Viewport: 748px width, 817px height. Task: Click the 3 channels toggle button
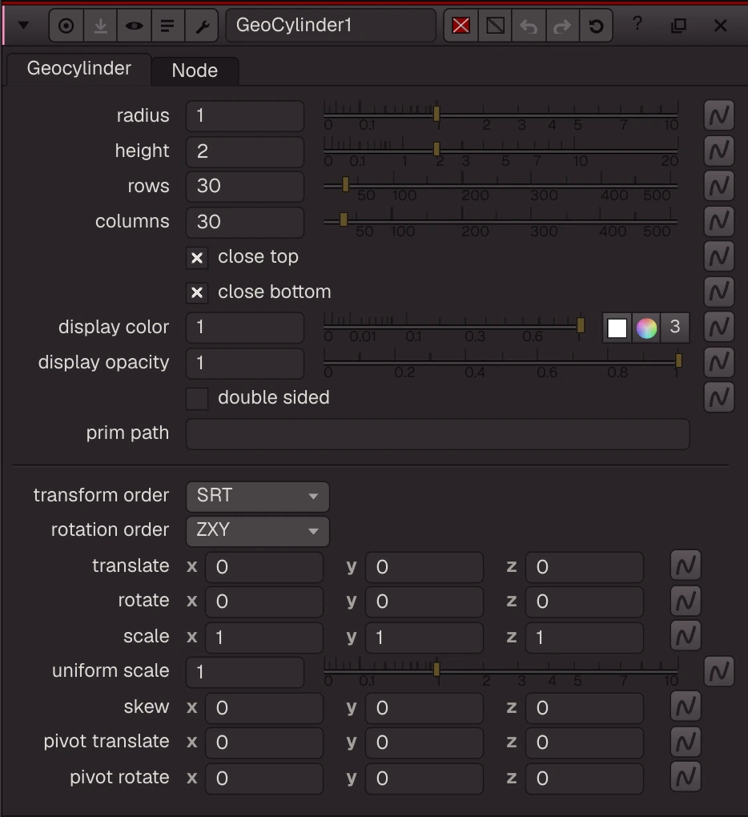pos(674,328)
